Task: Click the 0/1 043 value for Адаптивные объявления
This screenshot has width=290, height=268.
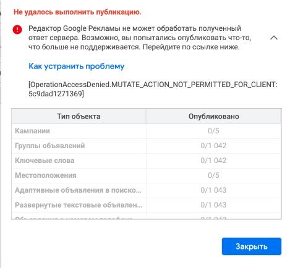Action: [213, 190]
